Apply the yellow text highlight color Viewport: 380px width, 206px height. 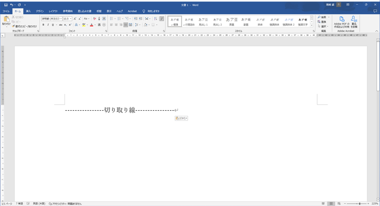pos(84,25)
